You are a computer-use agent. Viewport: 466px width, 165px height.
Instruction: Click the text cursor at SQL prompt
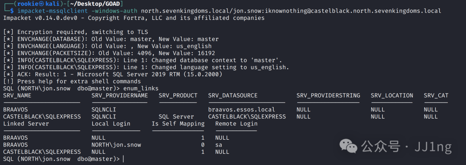click(x=123, y=159)
